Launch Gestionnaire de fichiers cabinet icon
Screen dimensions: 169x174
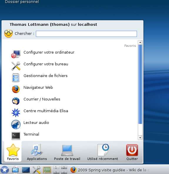pyautogui.click(x=16, y=78)
